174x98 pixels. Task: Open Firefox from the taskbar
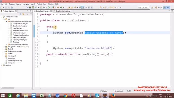(113, 96)
